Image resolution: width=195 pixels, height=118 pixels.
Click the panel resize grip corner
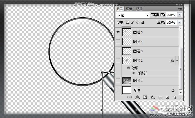coord(181,98)
